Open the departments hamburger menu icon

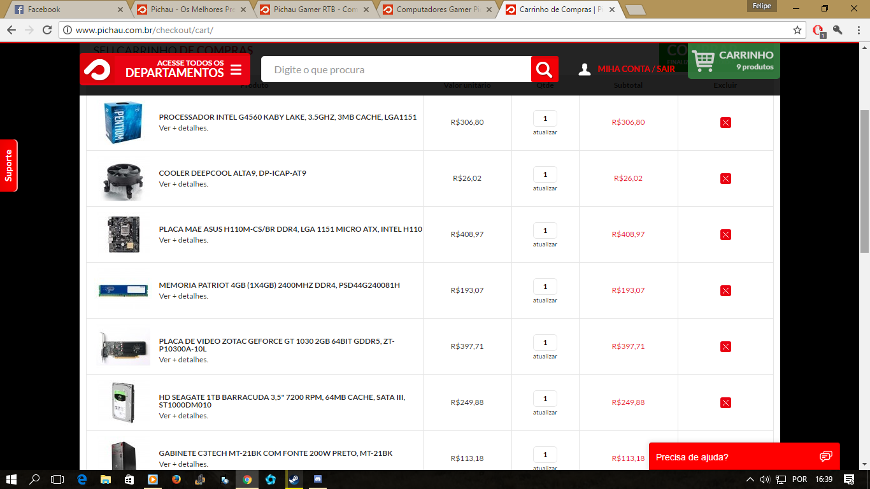pos(236,69)
